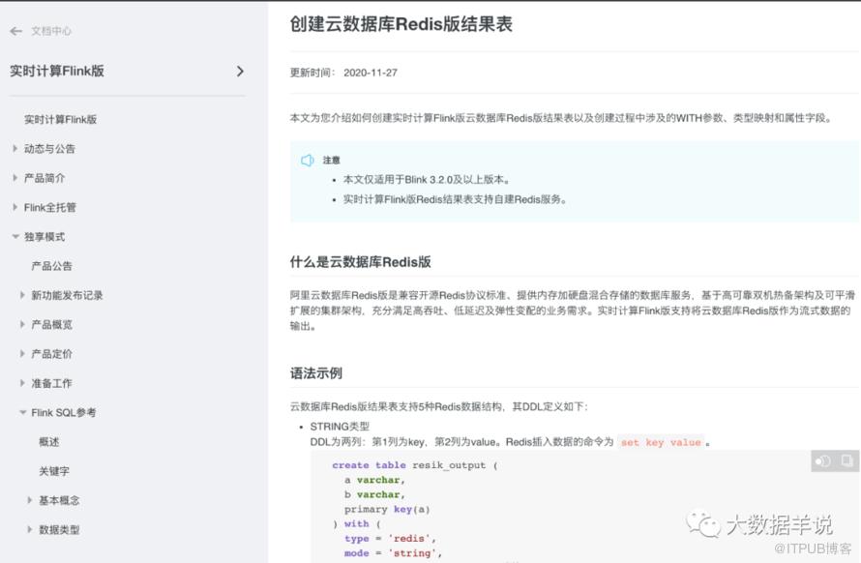Click the 什么是云数据库Redis版 heading
The image size is (861, 563).
point(360,262)
